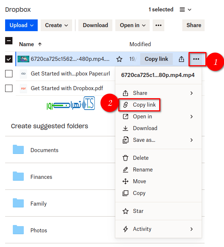Choose Rename with the pencil icon
This screenshot has height=247, width=224.
click(x=142, y=170)
